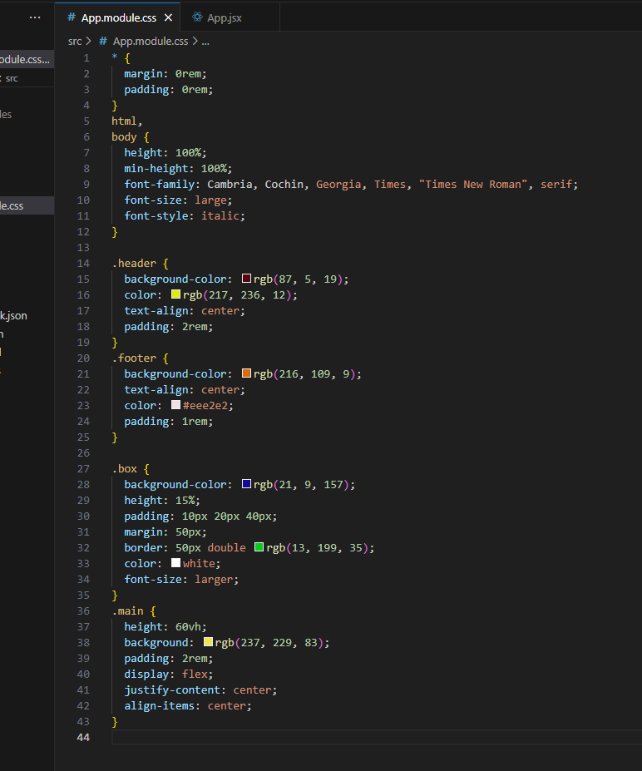Screen dimensions: 642x771
Task: Click line number 44 in the gutter
Action: [83, 738]
